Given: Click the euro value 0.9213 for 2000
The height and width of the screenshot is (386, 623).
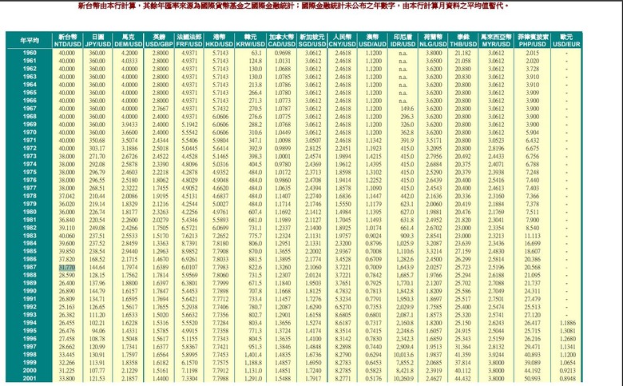Looking at the screenshot, I should pos(567,371).
